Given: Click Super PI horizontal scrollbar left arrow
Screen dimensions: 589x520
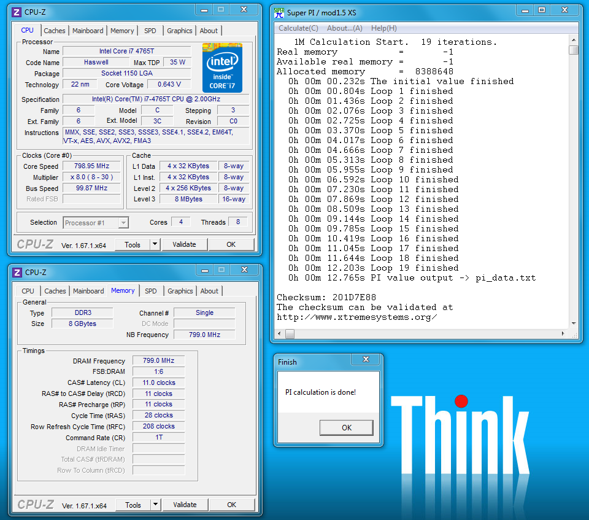Looking at the screenshot, I should coord(279,333).
